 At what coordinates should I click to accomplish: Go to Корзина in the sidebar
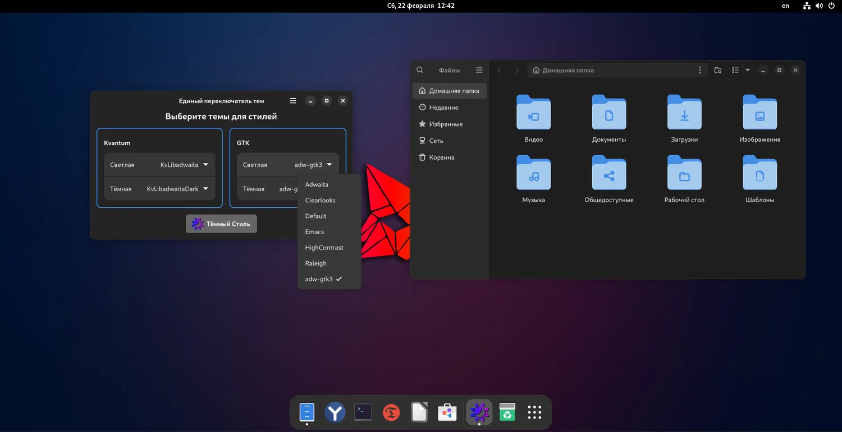[x=441, y=157]
